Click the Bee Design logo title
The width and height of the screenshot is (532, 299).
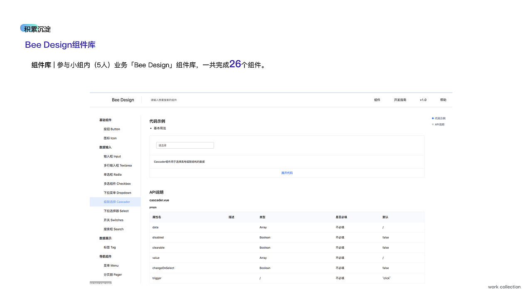coord(123,100)
